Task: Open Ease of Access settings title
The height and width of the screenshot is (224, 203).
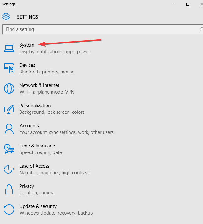Action: [34, 166]
